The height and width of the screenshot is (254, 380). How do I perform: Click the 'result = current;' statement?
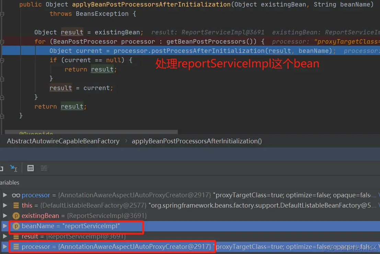click(81, 88)
